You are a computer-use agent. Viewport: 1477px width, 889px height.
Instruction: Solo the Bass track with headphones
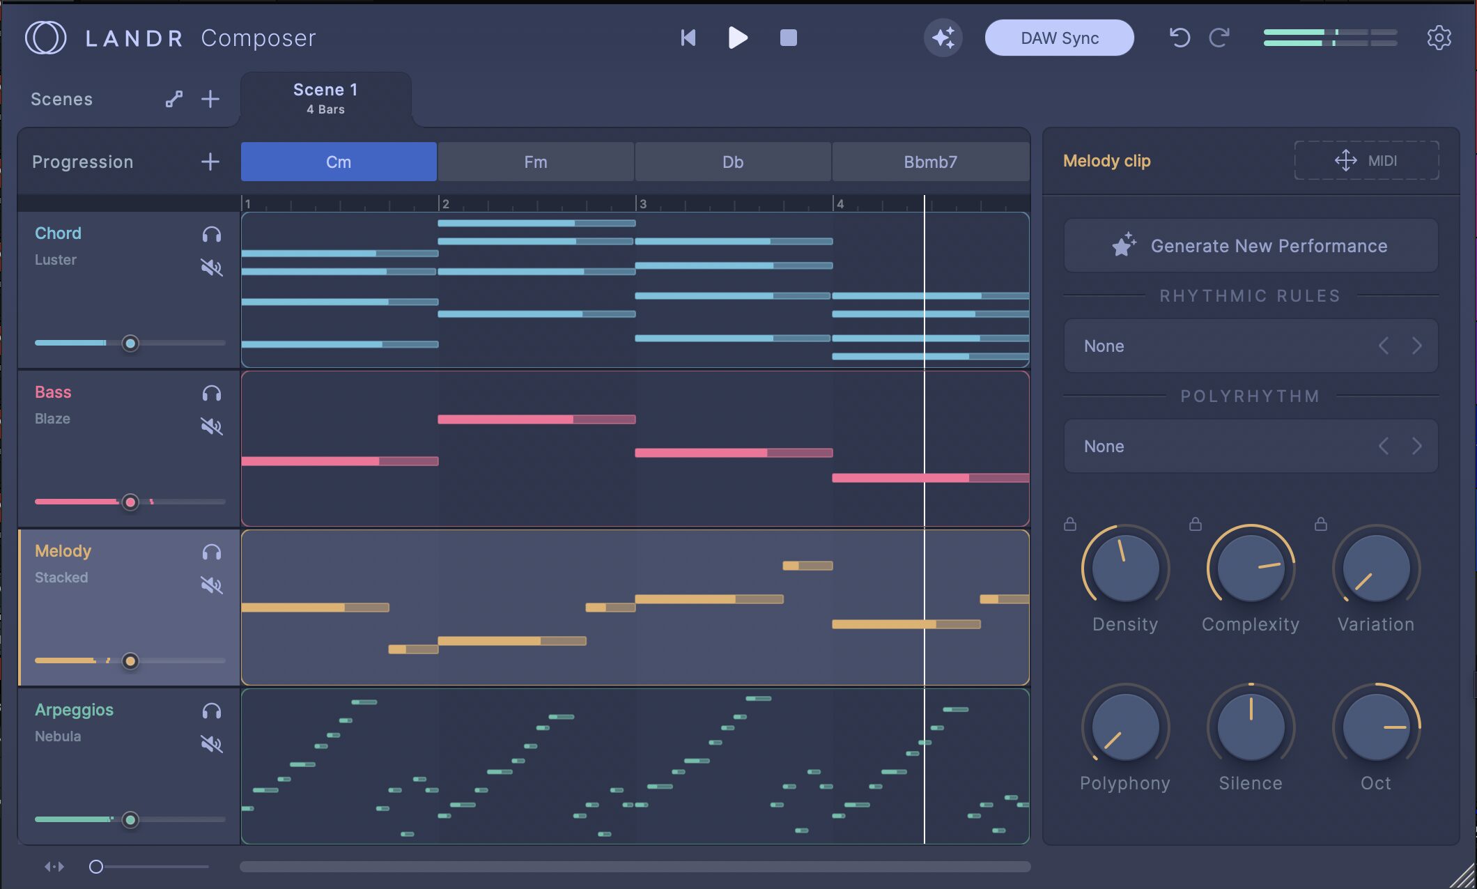[212, 394]
